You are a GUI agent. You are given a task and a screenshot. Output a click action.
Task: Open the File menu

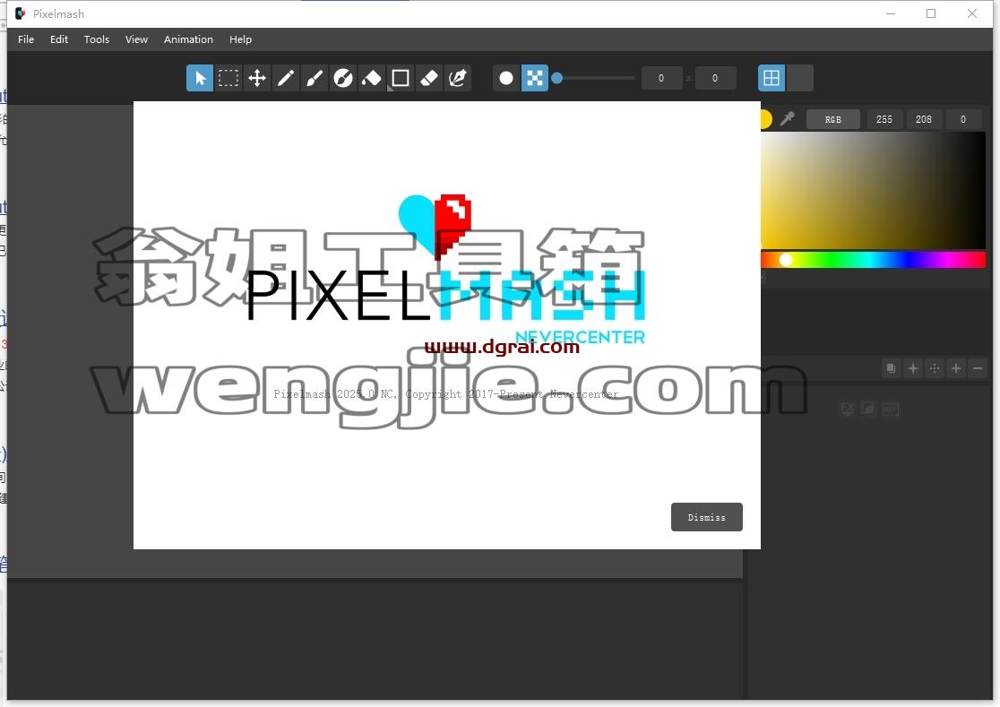click(26, 39)
